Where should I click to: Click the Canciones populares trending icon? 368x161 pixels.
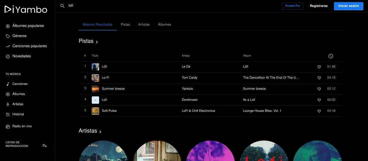click(8, 46)
